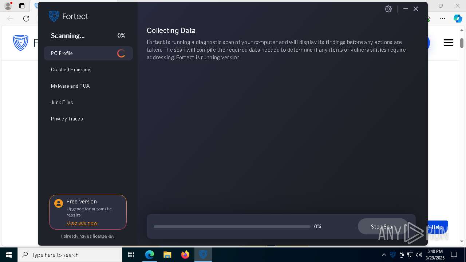Close the Fortect window
Viewport: 466px width, 262px height.
[x=416, y=9]
